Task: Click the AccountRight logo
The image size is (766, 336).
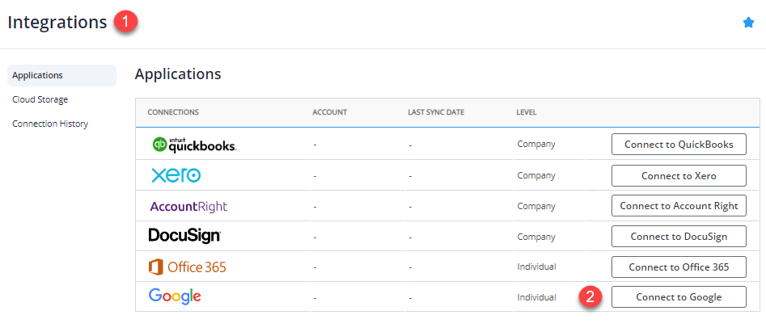Action: [x=188, y=206]
